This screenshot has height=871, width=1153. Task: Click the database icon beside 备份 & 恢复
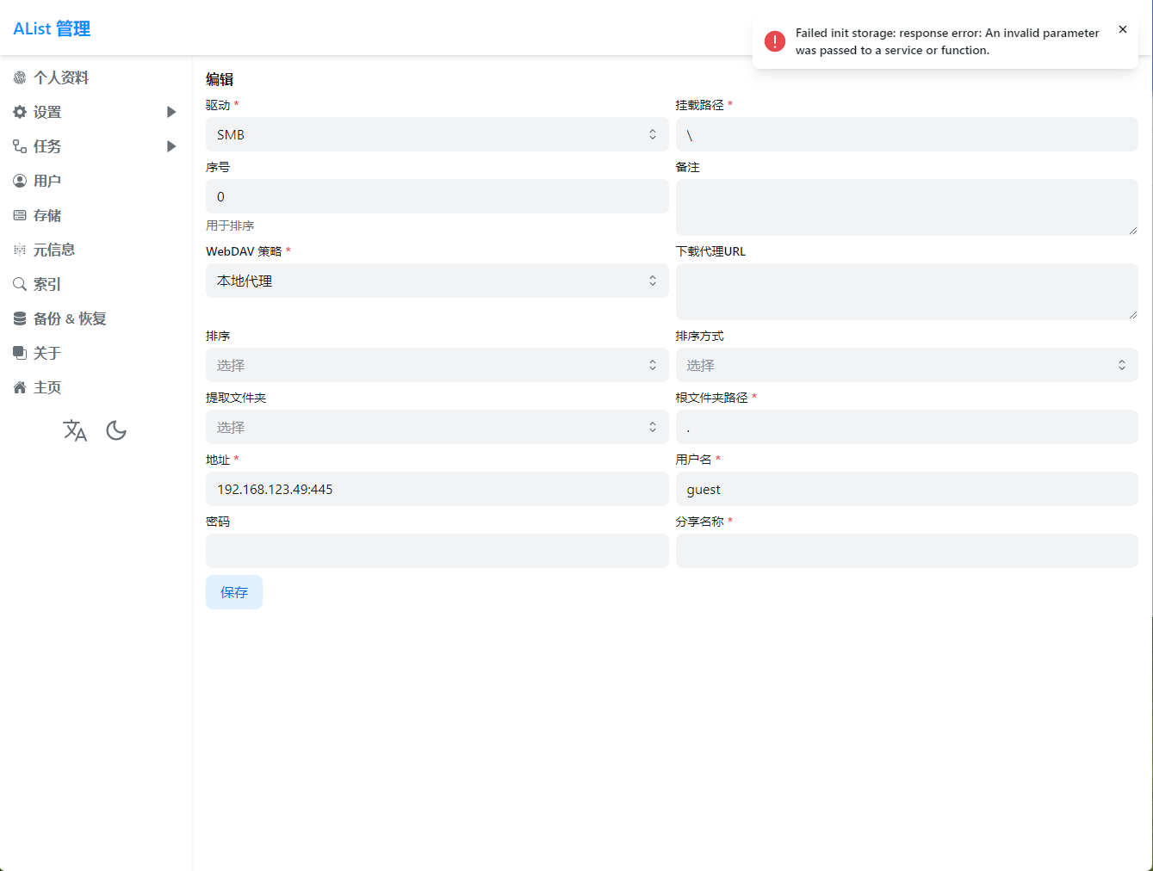coord(20,318)
